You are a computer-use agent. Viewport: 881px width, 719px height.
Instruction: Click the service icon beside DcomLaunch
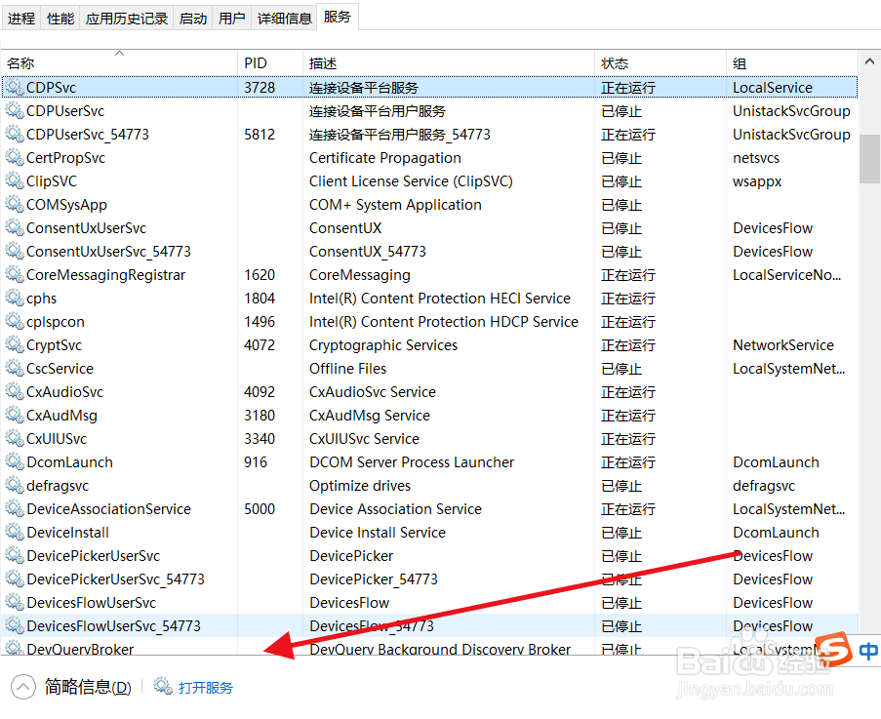16,461
